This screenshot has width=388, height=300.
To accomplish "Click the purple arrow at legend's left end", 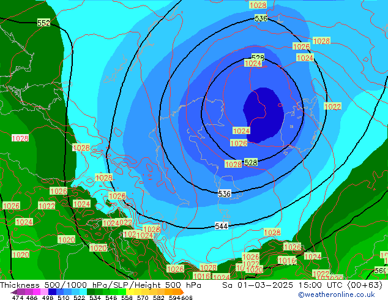I will [x=13, y=292].
